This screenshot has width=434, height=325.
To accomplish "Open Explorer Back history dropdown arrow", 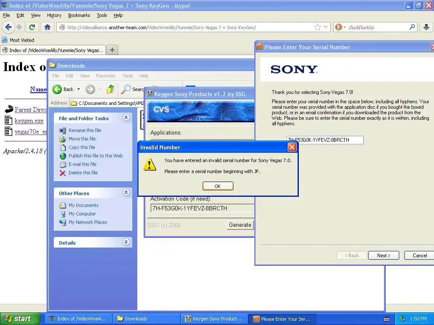I will click(78, 89).
